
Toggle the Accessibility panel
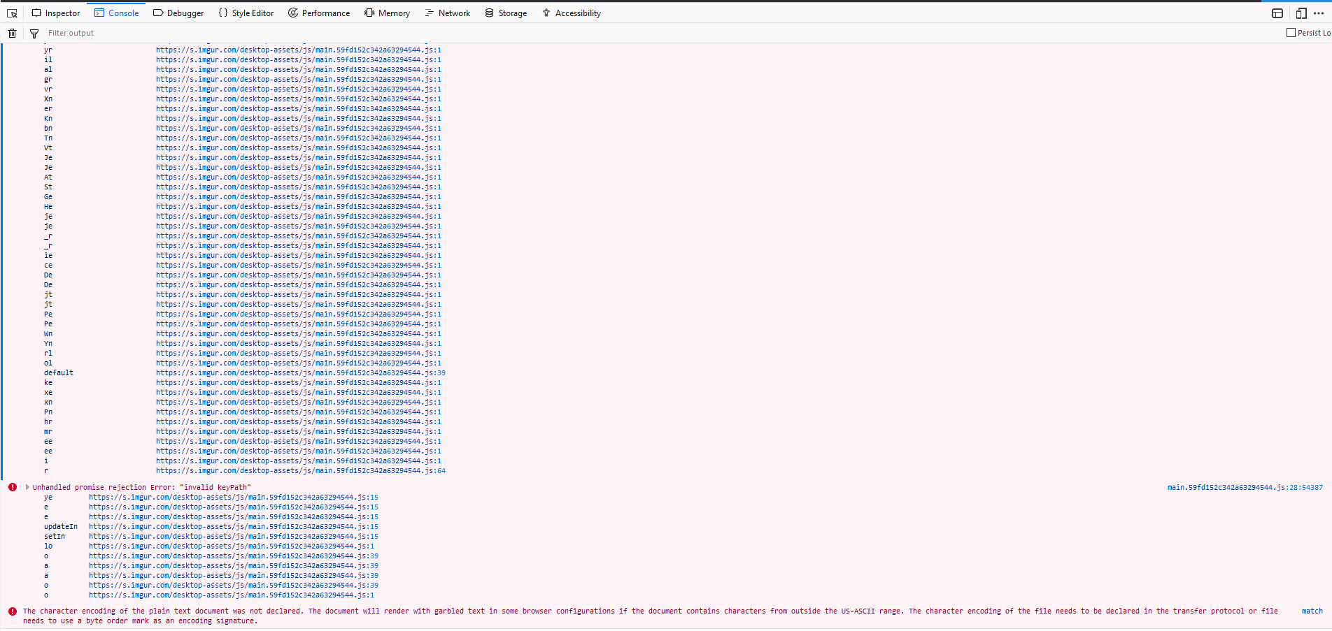pyautogui.click(x=572, y=13)
